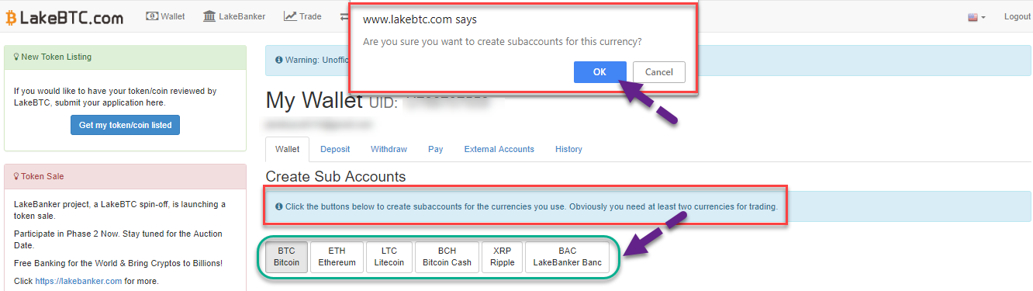Screen dimensions: 1033x291
Task: Open the External Accounts tab
Action: [499, 149]
